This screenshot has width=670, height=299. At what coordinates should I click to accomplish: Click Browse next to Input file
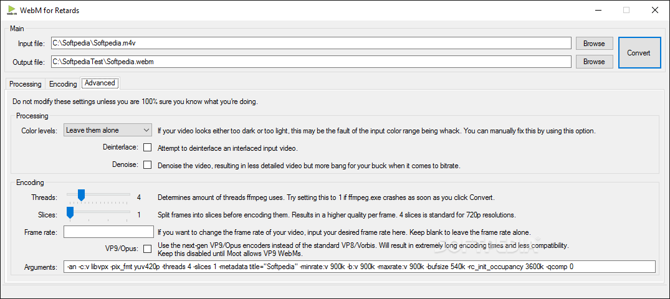pyautogui.click(x=594, y=44)
